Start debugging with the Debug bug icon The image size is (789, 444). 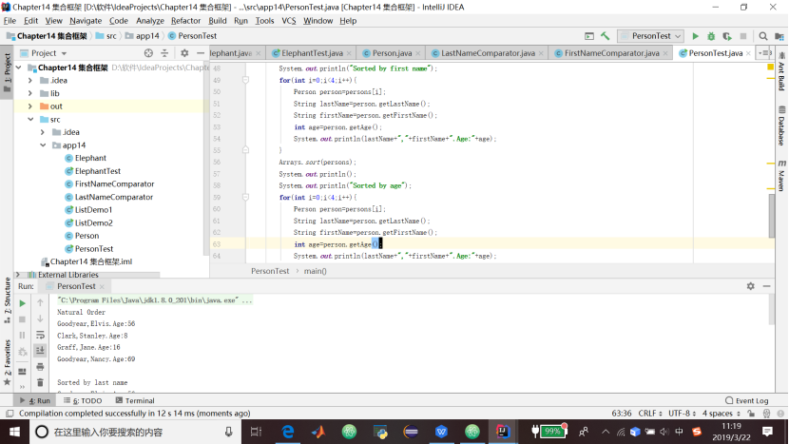[x=710, y=36]
